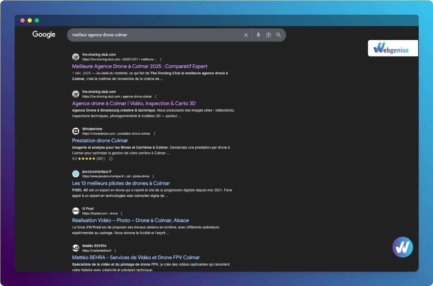Open 'Prestation drone Colmar' result
Viewport: 433px width, 286px height.
tap(100, 141)
